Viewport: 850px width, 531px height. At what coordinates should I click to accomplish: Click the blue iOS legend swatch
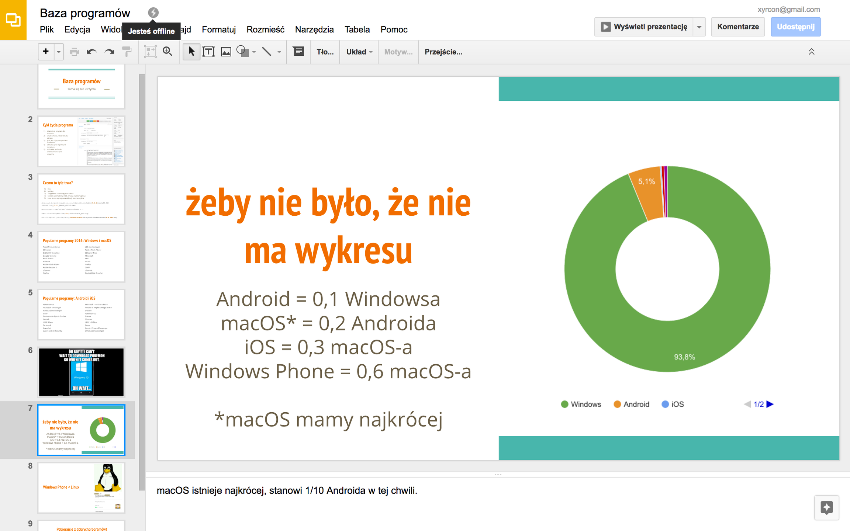(665, 404)
